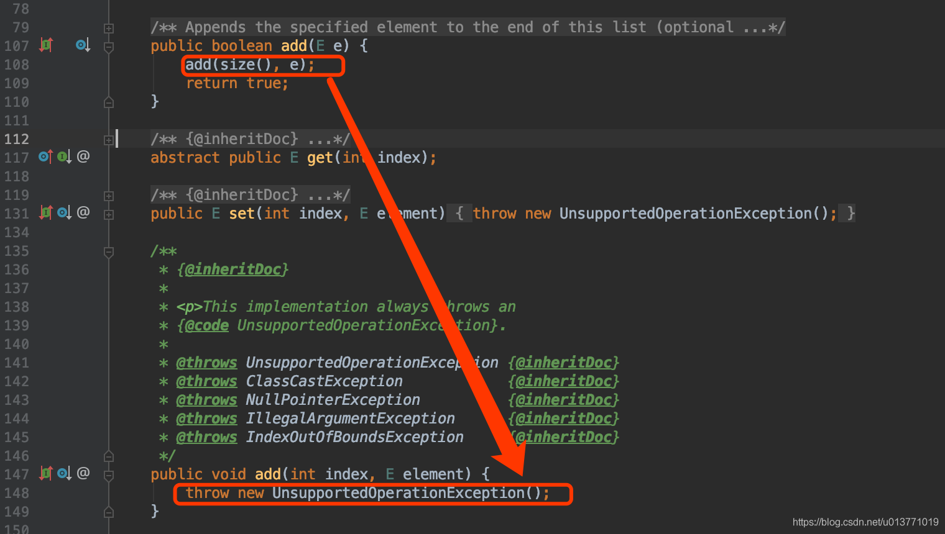Click the 'add' method name on line 147
This screenshot has height=534, width=945.
pos(268,474)
